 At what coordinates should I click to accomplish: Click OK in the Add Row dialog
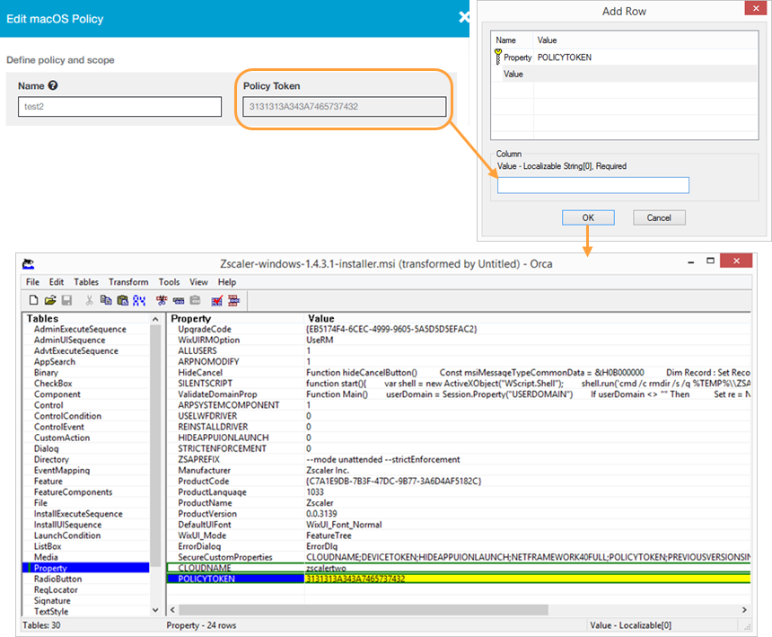coord(588,217)
